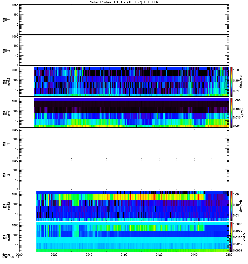Click the '0040' time axis label

coord(89,255)
